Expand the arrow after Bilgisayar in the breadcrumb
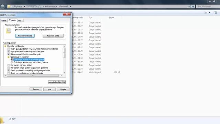 (24, 7)
